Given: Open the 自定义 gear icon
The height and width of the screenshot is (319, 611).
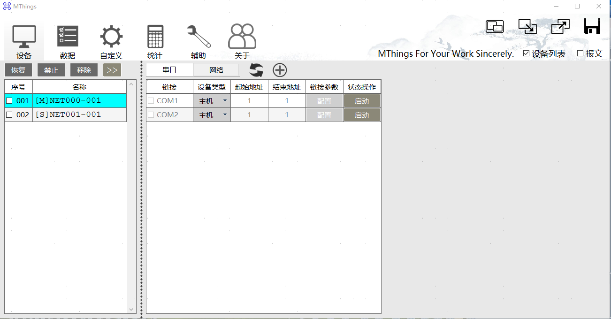Looking at the screenshot, I should 111,37.
